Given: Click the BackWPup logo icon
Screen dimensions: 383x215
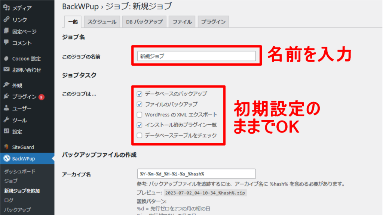Looking at the screenshot, I should [x=7, y=158].
